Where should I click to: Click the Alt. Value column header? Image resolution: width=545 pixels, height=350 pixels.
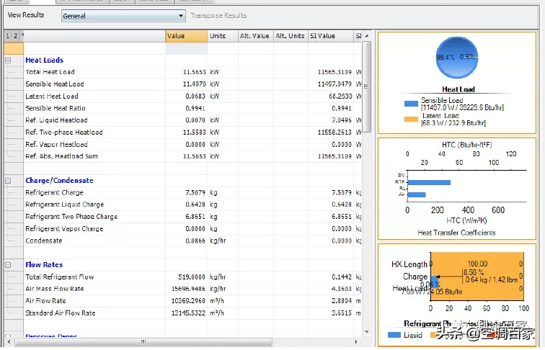click(255, 36)
